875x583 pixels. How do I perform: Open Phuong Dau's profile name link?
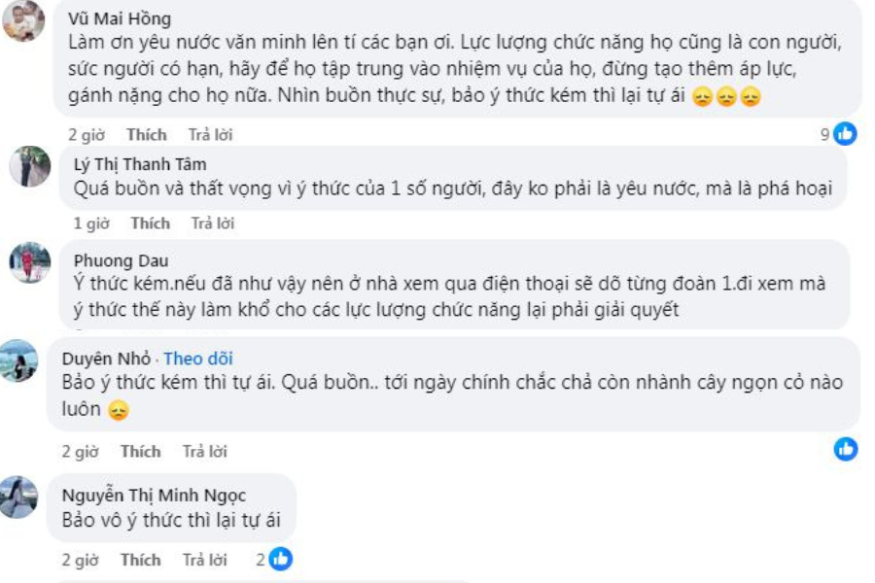pos(121,260)
